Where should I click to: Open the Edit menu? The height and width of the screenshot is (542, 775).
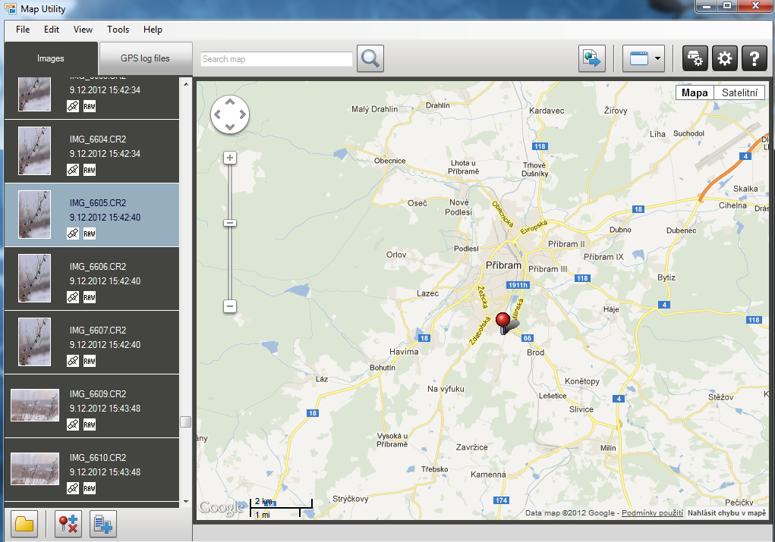coord(52,30)
